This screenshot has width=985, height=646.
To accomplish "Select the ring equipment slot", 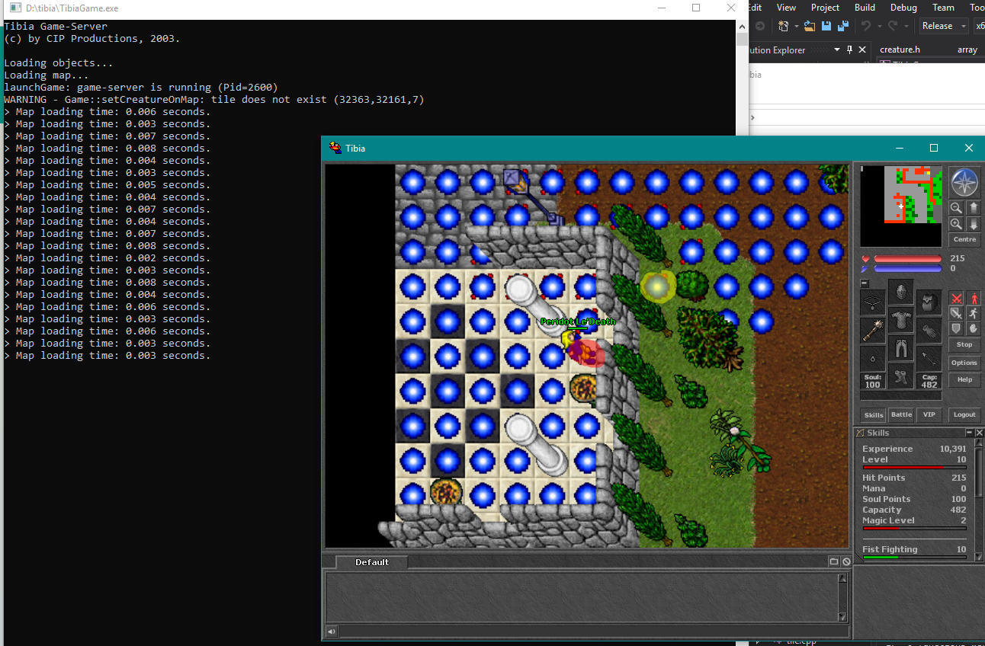I will pyautogui.click(x=873, y=358).
